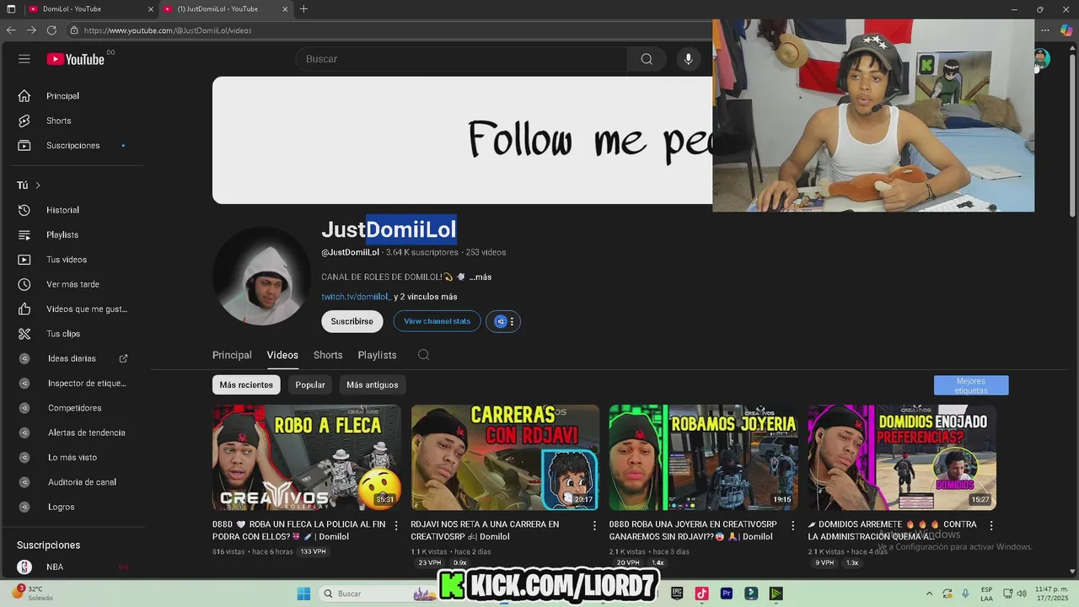Expand the Tú section chevron
Screen dimensions: 1079x607
click(x=38, y=185)
